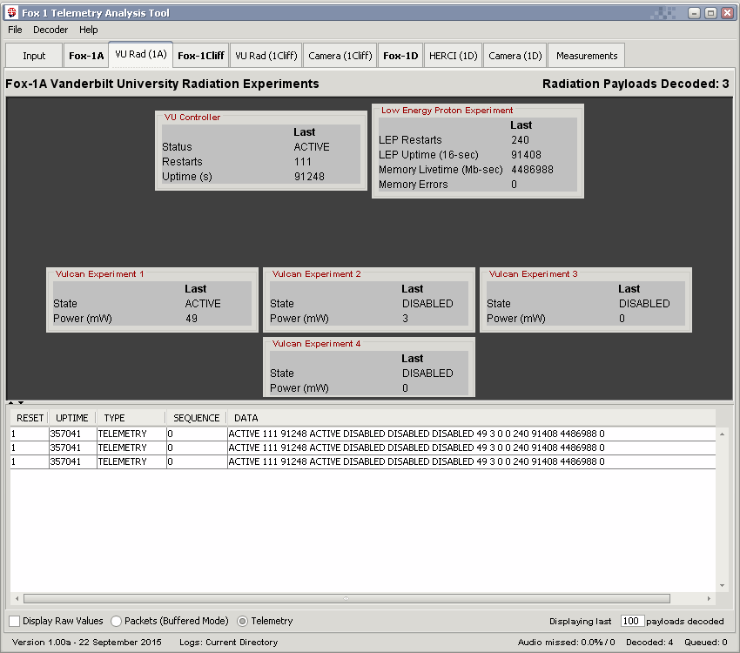Click the UPTIME column header
The width and height of the screenshot is (740, 653).
point(71,418)
